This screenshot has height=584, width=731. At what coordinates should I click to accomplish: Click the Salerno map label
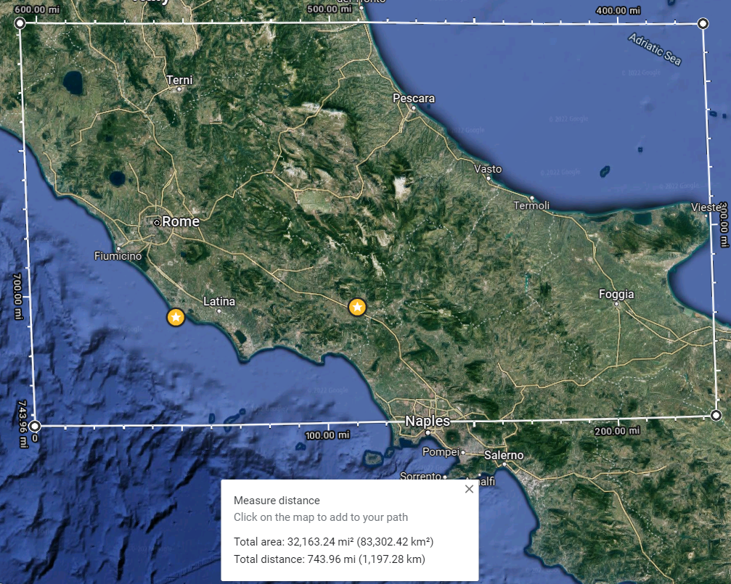click(x=504, y=456)
